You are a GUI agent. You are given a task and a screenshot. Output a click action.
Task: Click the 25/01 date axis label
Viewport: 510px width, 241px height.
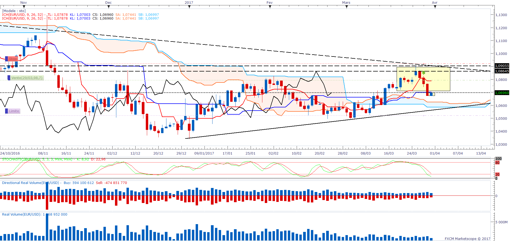tap(251, 153)
